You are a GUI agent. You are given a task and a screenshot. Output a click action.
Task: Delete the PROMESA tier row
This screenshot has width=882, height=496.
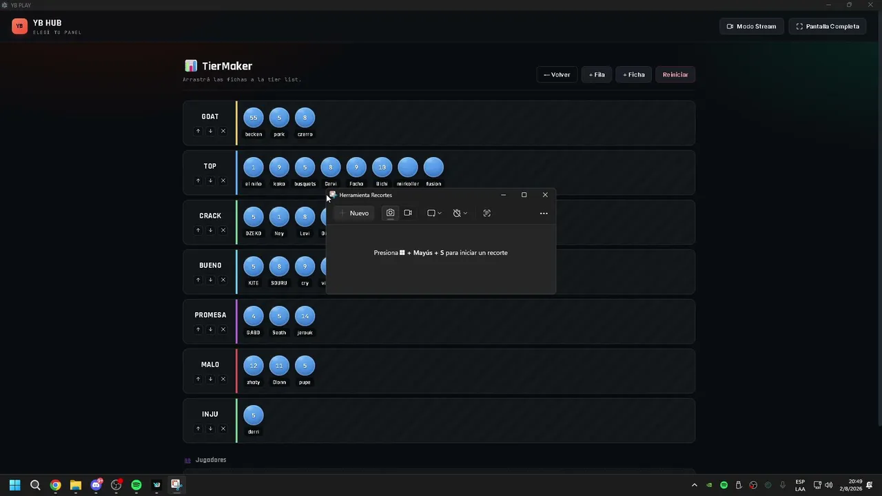[223, 329]
